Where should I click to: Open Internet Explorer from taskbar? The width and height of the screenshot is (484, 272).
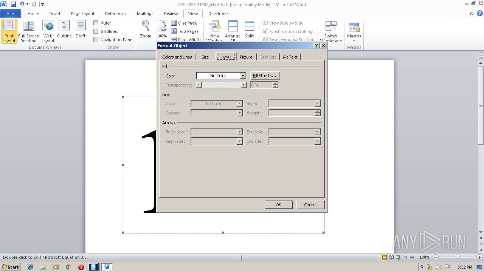tap(30, 267)
